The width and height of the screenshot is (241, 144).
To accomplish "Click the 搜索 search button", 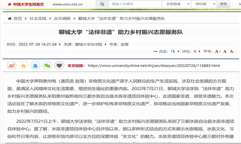I will point(223,4).
